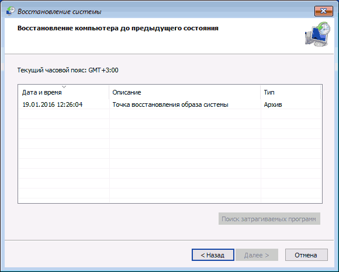Click the System Restore title bar icon
Viewport: 339px width, 272px height.
coord(11,11)
